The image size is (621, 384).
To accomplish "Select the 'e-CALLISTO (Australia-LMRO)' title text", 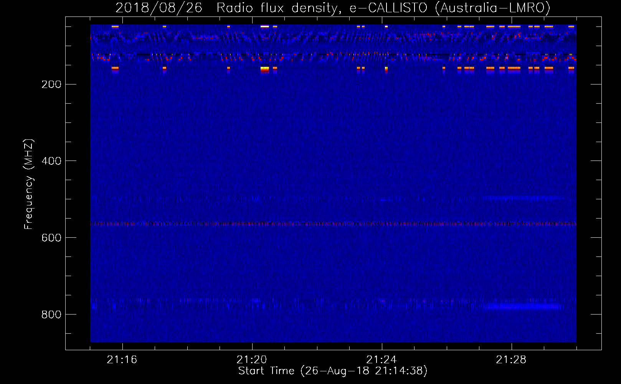I will click(x=450, y=8).
